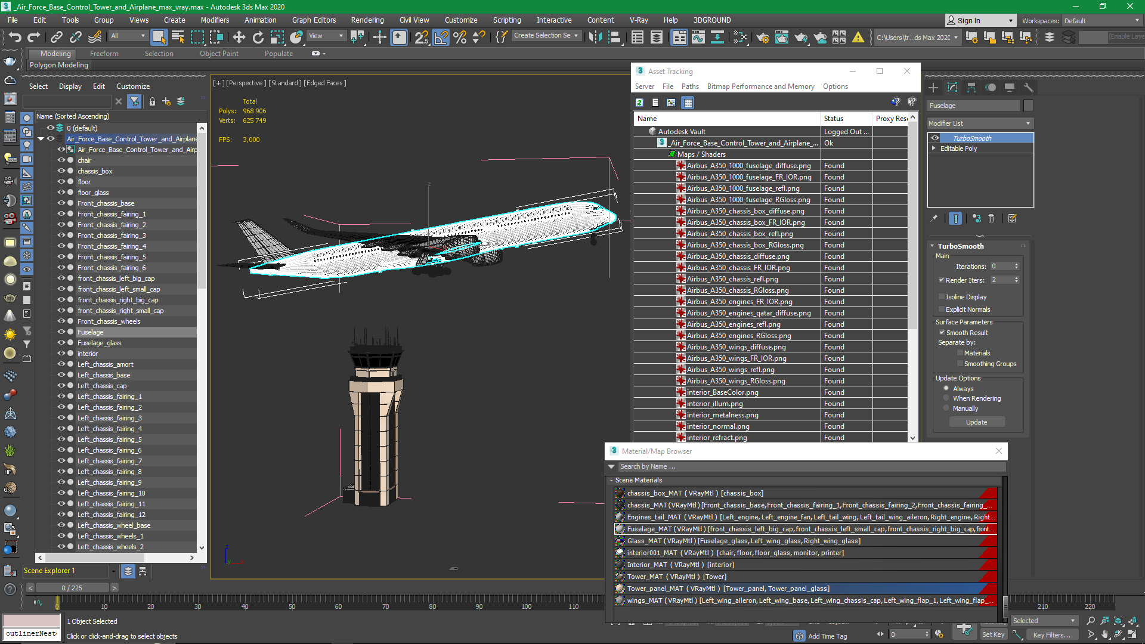This screenshot has height=644, width=1145.
Task: Toggle the Angle Snap icon
Action: [441, 37]
